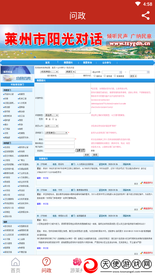This screenshot has height=275, width=155.
Task: Open 首页 in the blue navigation bar
Action: click(47, 63)
